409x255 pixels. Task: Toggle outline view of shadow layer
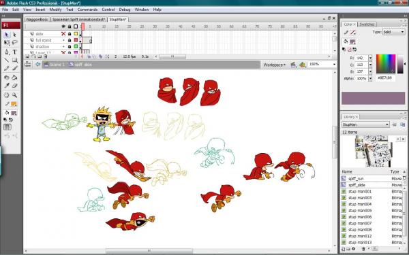(76, 46)
